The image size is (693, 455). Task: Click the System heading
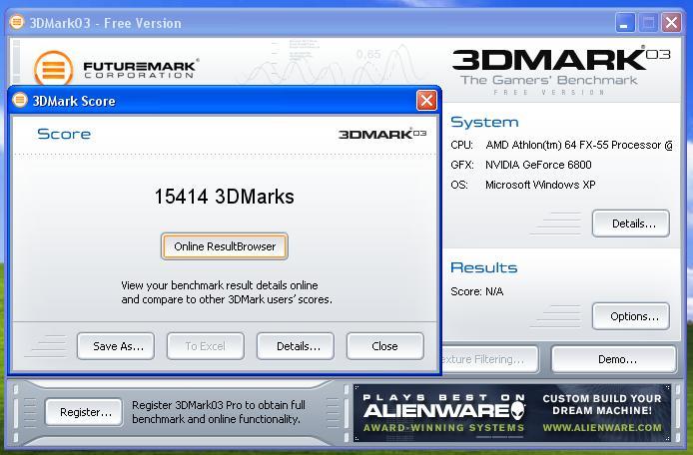click(x=484, y=122)
